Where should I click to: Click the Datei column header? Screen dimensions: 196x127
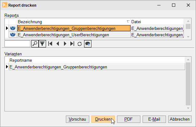pos(157,22)
